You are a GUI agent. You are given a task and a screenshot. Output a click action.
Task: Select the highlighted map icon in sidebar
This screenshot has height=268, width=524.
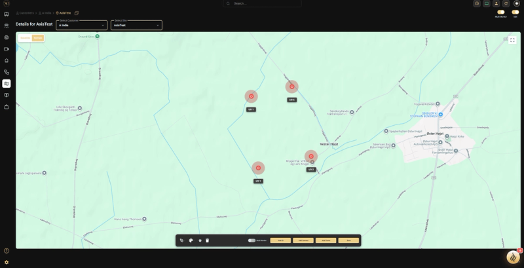click(7, 83)
